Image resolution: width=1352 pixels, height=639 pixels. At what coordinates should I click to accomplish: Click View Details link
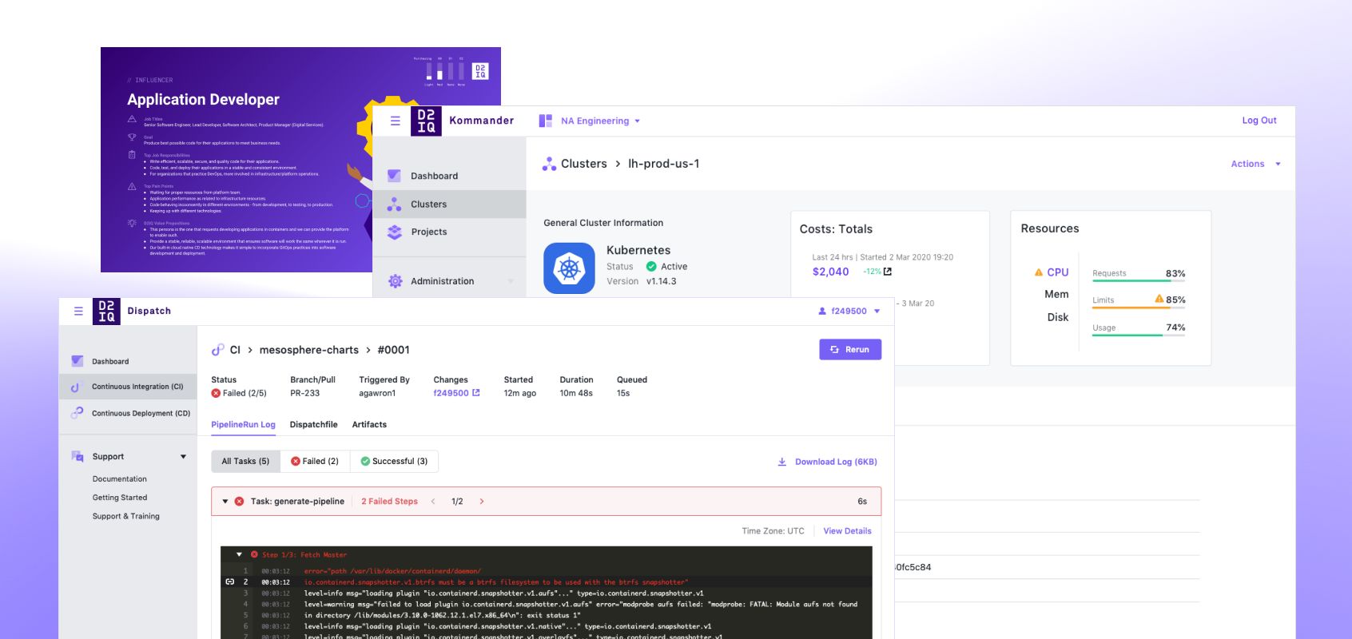pyautogui.click(x=847, y=531)
